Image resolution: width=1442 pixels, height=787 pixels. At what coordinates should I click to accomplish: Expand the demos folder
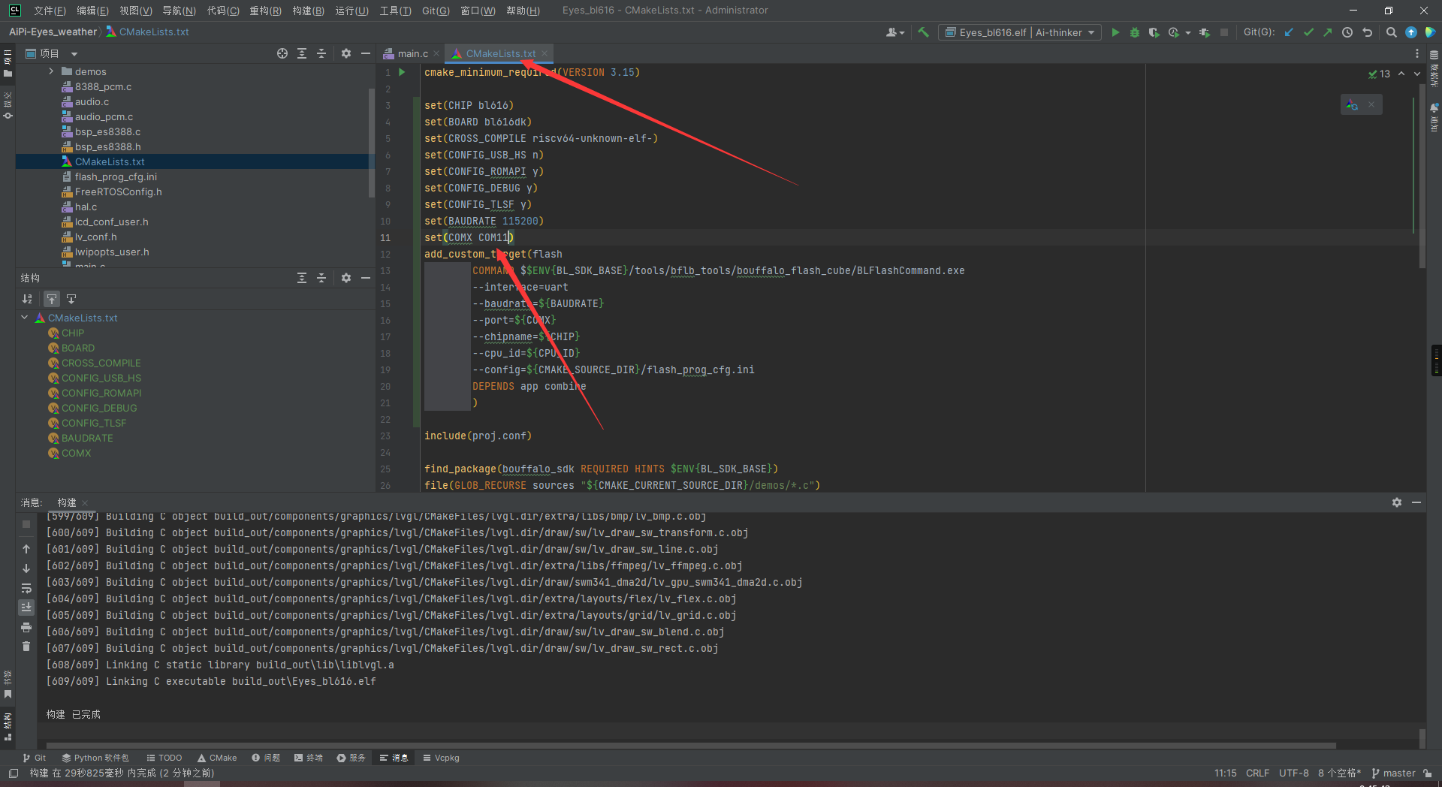pyautogui.click(x=51, y=71)
